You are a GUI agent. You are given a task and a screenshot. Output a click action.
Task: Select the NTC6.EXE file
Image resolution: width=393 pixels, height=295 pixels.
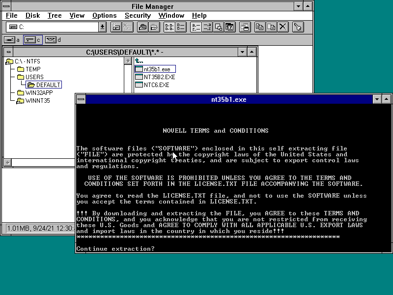(152, 85)
